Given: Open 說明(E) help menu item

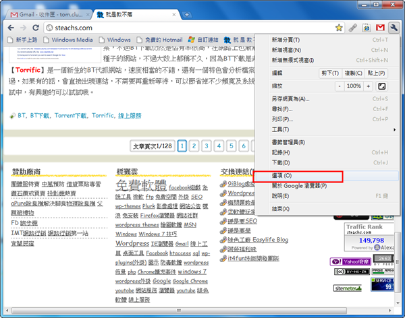Looking at the screenshot, I should point(327,196).
